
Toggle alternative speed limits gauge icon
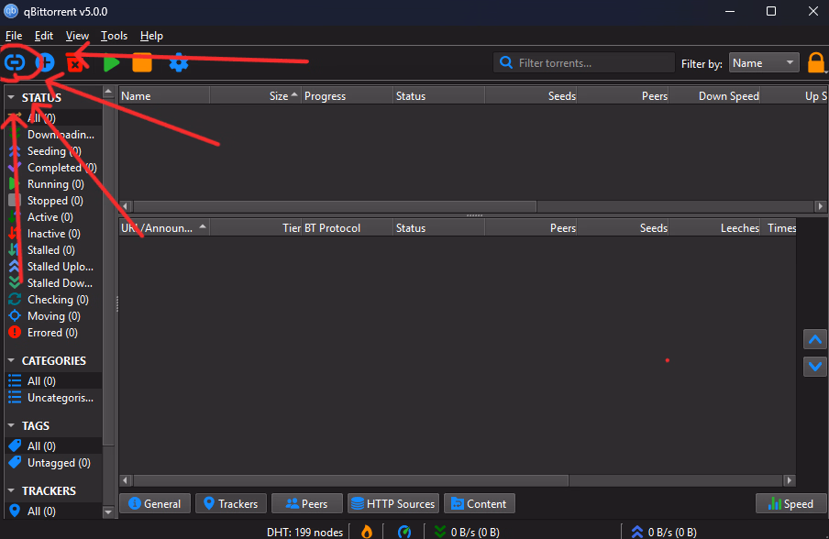coord(404,531)
